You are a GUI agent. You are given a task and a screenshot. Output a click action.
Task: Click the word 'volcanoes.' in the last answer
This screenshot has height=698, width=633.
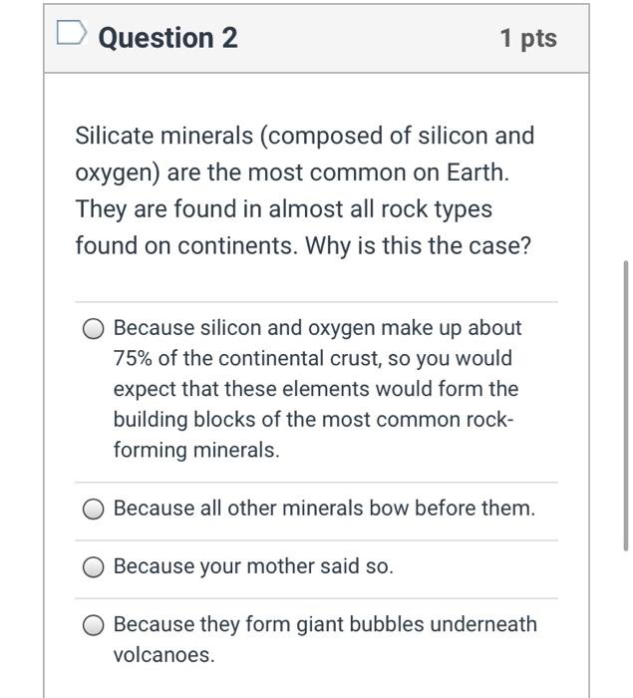163,655
